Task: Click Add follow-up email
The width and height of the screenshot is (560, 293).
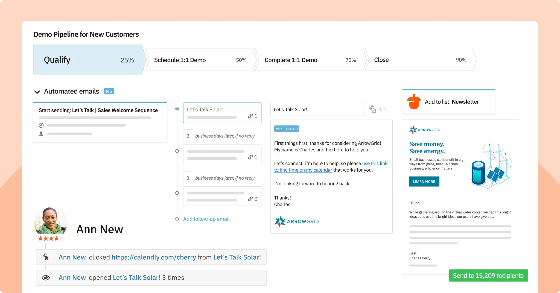Action: (206, 219)
